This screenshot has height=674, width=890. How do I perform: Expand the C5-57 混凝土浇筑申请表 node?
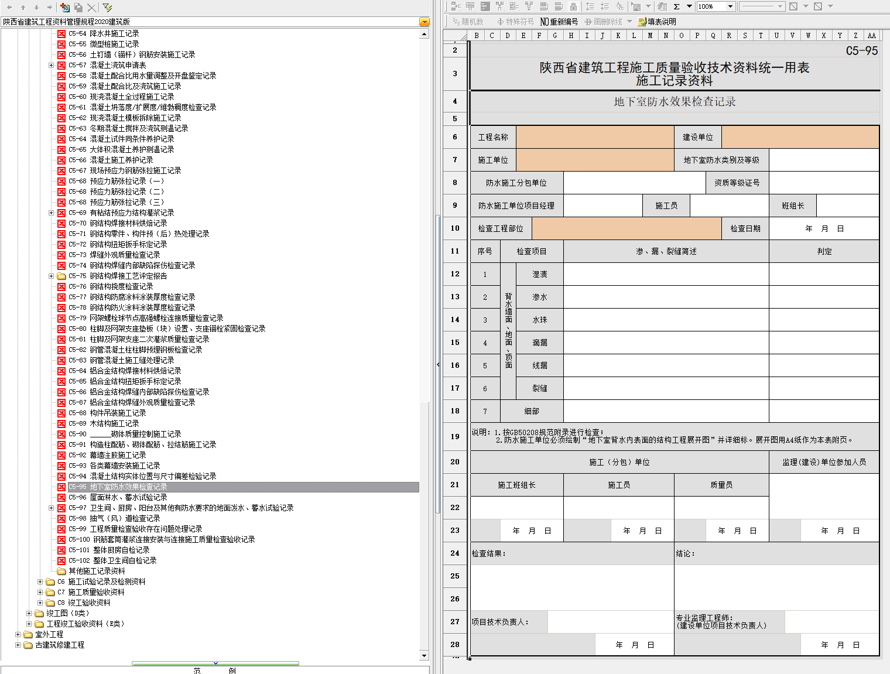[x=51, y=65]
